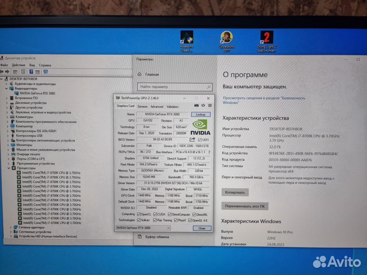Screen dimensions: 367x275
Task: Toggle the Vulkan checkbox
Action: (139, 220)
